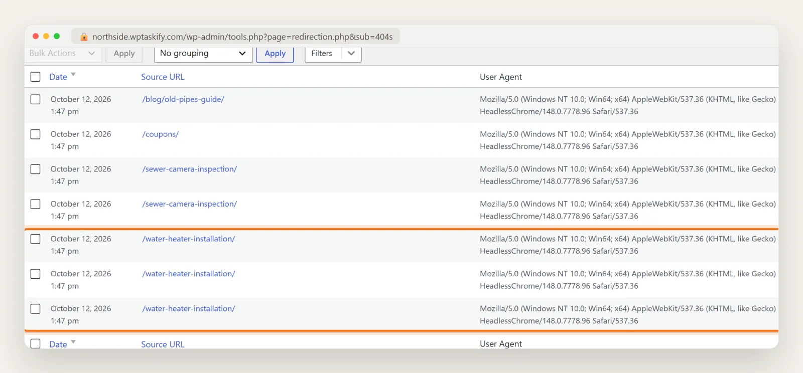Open the /coupons/ source URL link
This screenshot has width=803, height=373.
(161, 134)
